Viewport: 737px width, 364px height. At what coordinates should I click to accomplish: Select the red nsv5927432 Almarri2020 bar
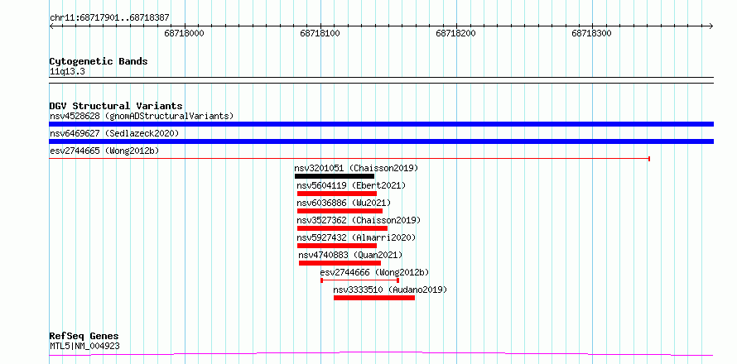point(337,246)
